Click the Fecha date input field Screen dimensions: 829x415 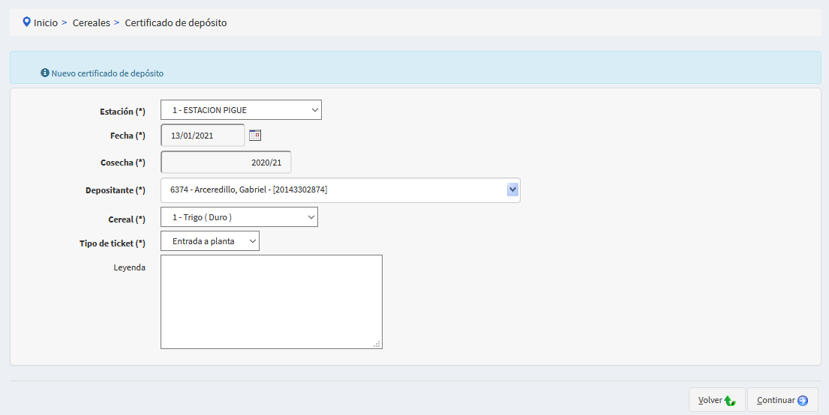pyautogui.click(x=203, y=136)
